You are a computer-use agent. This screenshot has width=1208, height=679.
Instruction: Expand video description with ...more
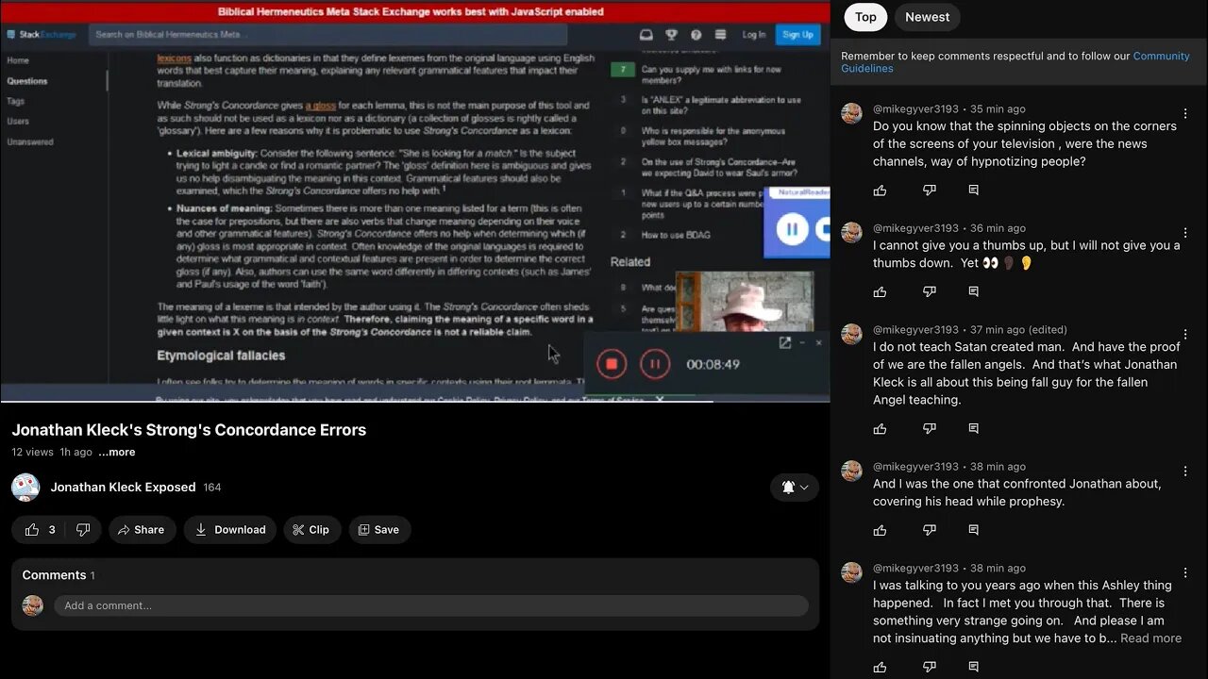coord(117,453)
